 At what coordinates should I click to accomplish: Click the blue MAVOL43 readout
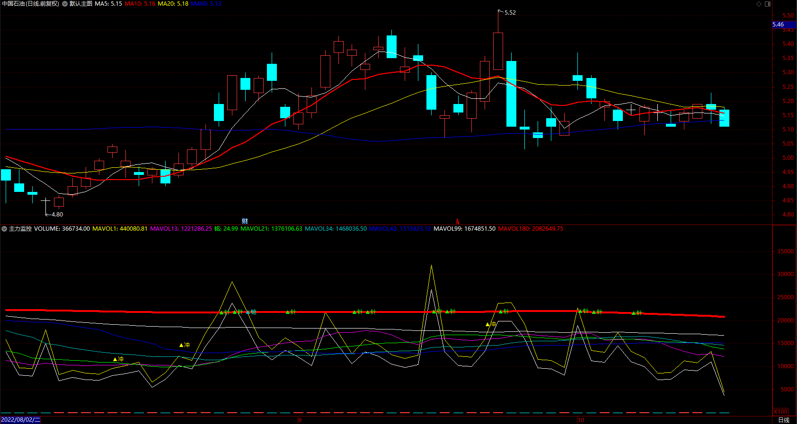pyautogui.click(x=400, y=229)
